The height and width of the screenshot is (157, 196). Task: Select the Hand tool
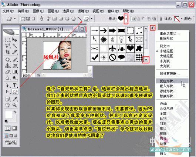coord(7,105)
